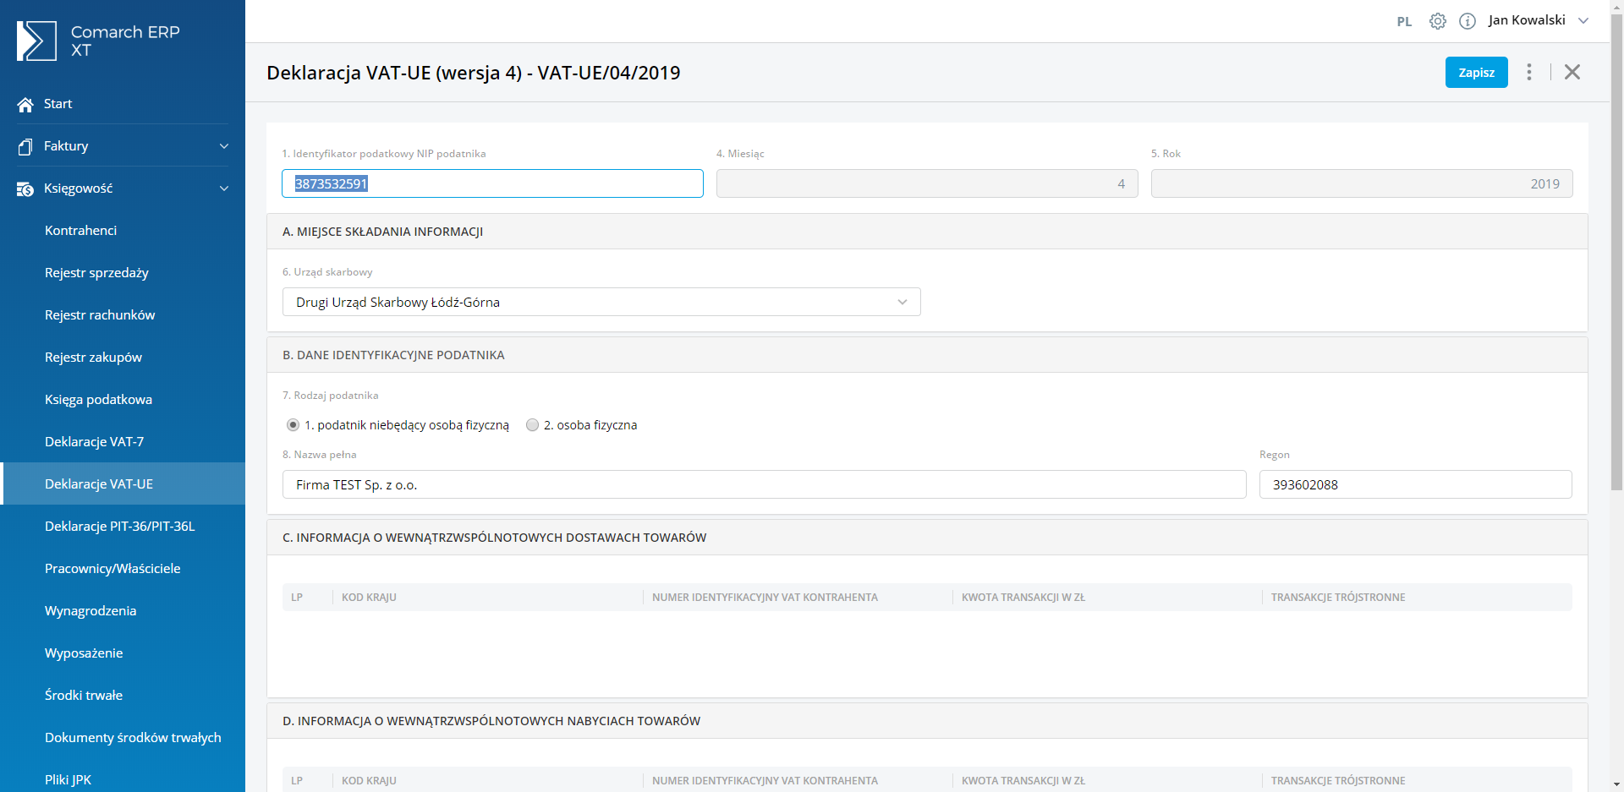Switch language using PL link
The height and width of the screenshot is (792, 1624).
coord(1404,22)
